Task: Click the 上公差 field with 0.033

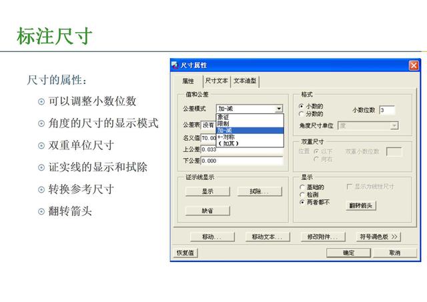Action: (x=242, y=149)
